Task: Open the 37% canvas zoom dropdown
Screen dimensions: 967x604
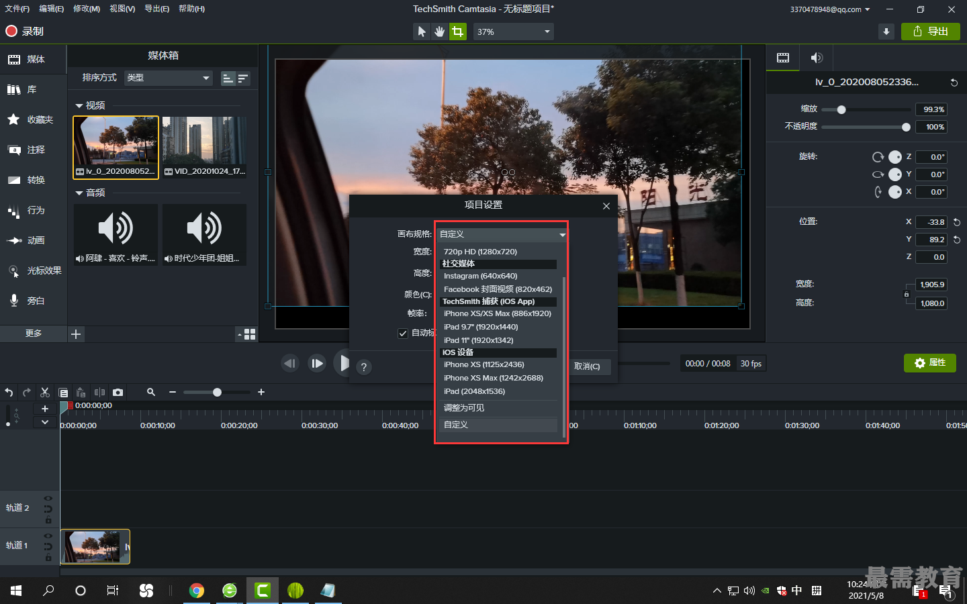Action: pos(514,32)
